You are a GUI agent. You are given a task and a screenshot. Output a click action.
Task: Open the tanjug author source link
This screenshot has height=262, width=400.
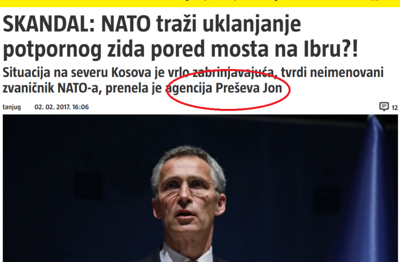tap(11, 107)
